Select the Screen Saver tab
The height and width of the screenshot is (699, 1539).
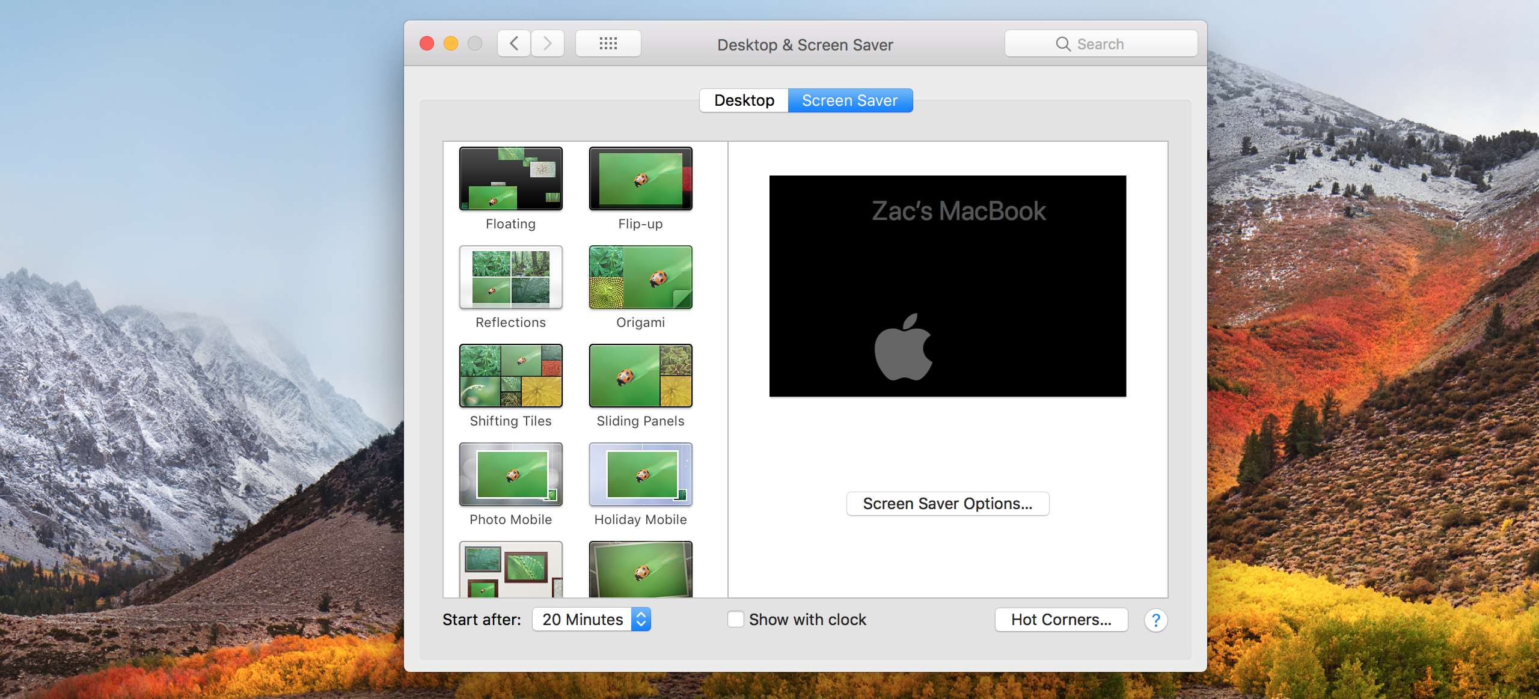849,100
